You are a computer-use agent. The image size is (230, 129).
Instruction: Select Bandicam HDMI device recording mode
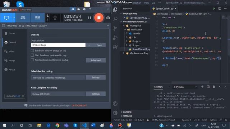(x=37, y=18)
